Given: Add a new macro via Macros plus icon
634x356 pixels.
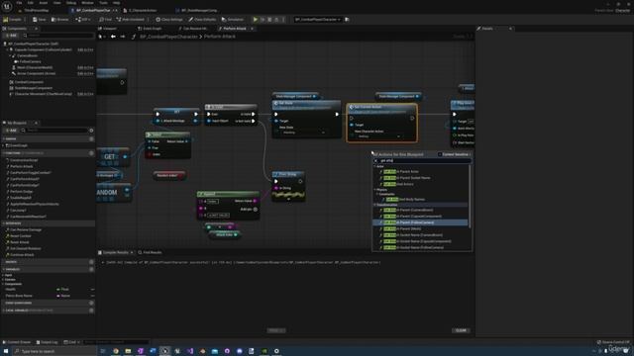Looking at the screenshot, I should [x=91, y=262].
